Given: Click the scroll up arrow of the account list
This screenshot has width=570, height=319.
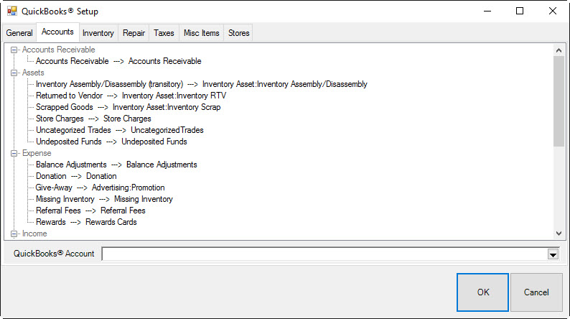Looking at the screenshot, I should tap(559, 50).
